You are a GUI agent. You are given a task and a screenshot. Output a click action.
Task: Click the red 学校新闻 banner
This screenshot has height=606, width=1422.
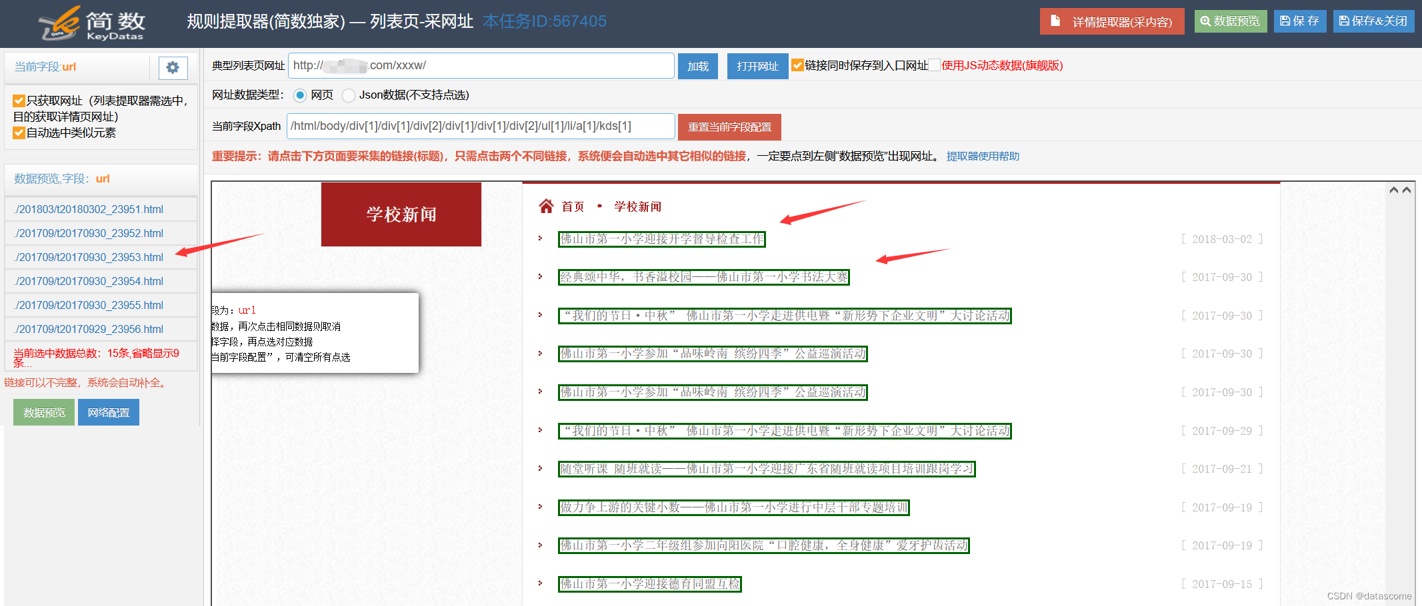click(x=401, y=214)
